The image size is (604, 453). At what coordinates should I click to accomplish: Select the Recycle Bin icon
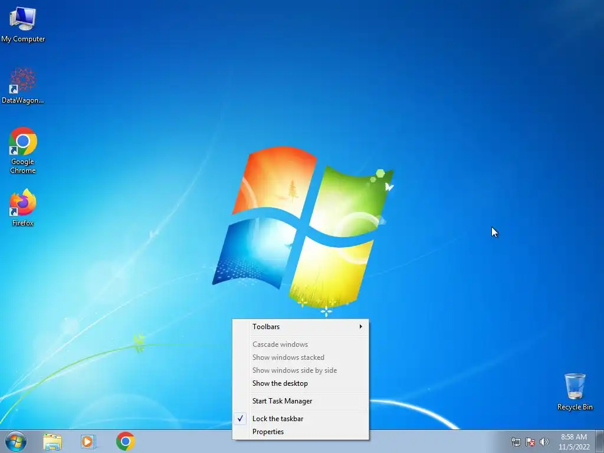coord(575,392)
